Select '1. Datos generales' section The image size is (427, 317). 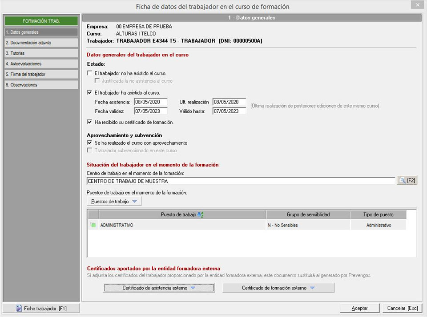click(x=41, y=32)
